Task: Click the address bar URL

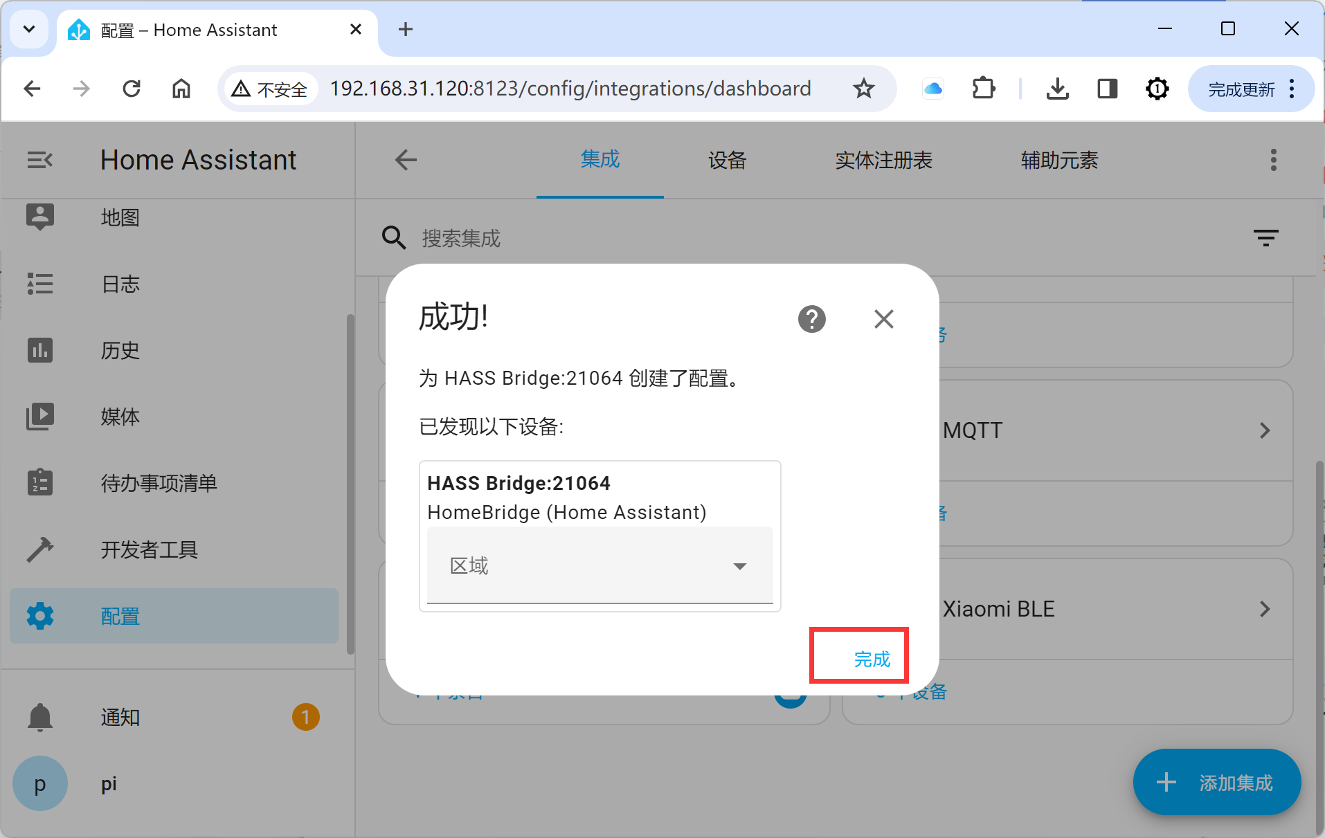Action: pos(570,89)
